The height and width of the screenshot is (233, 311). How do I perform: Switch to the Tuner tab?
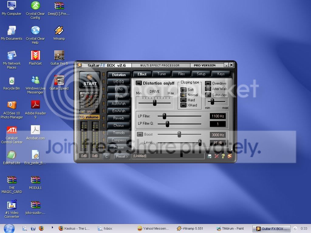162,74
